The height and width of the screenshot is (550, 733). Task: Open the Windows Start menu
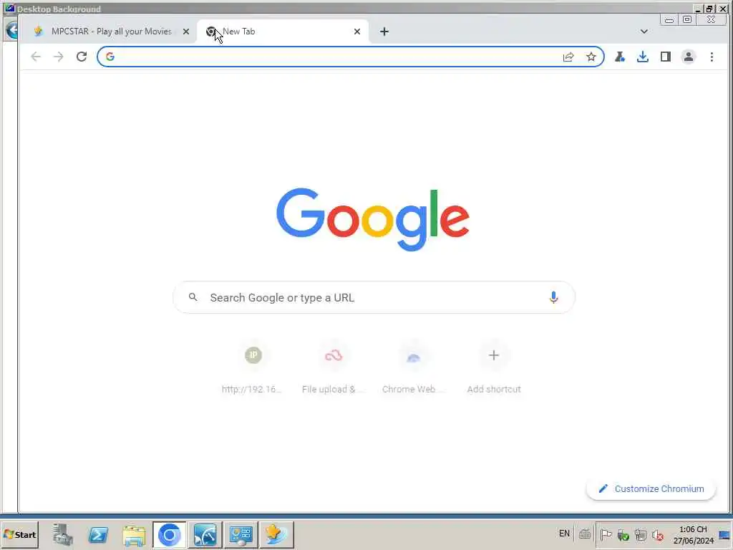click(x=19, y=534)
